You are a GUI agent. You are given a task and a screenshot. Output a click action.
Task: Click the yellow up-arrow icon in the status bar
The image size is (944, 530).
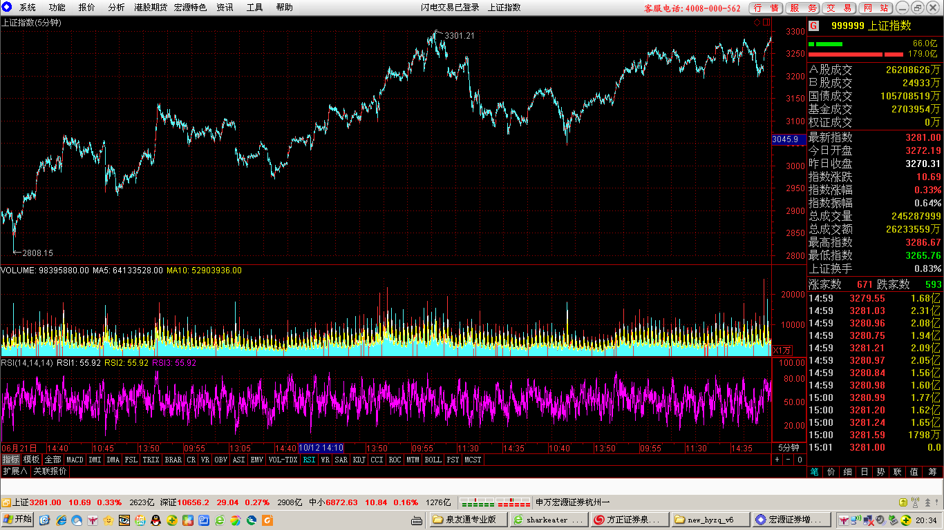coord(903,502)
